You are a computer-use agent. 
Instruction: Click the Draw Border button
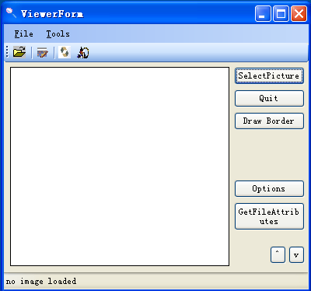pyautogui.click(x=269, y=121)
